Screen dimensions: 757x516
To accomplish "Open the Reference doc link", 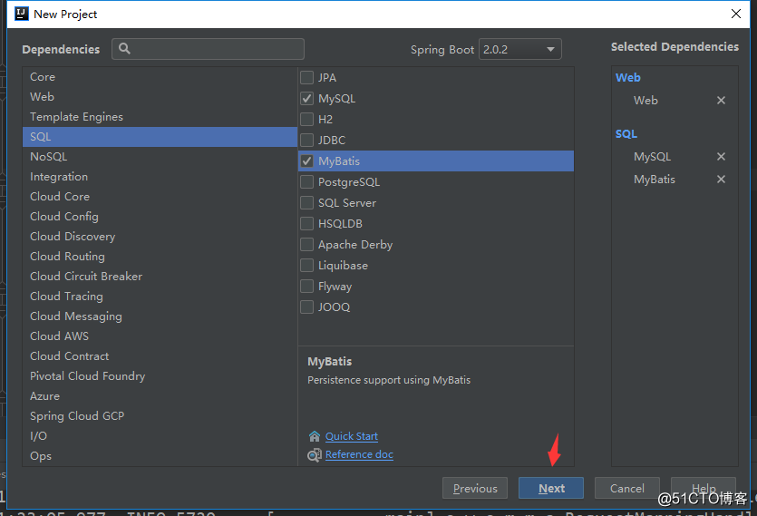I will (x=359, y=454).
